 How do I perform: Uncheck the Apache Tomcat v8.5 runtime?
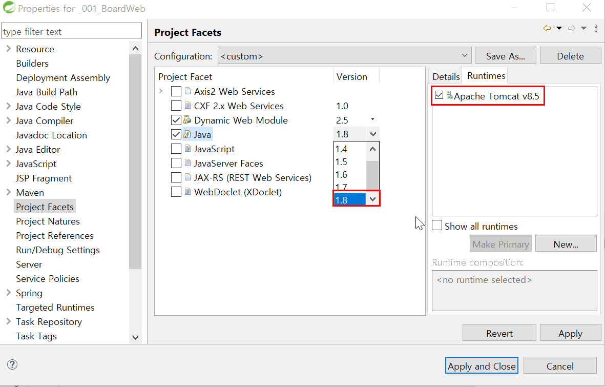439,95
